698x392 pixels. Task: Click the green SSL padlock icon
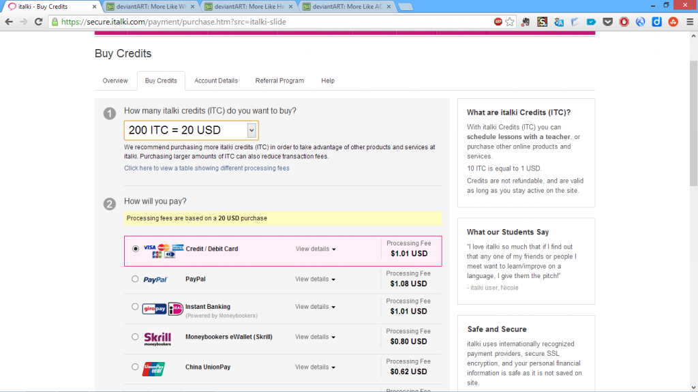[x=55, y=22]
